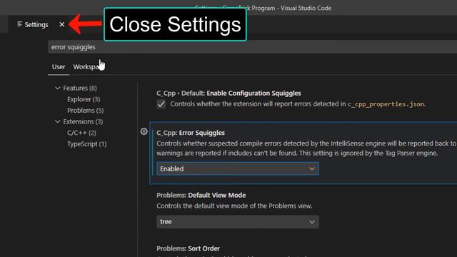The height and width of the screenshot is (257, 457).
Task: Click the Problems: Sort Order setting heading
Action: tap(189, 248)
